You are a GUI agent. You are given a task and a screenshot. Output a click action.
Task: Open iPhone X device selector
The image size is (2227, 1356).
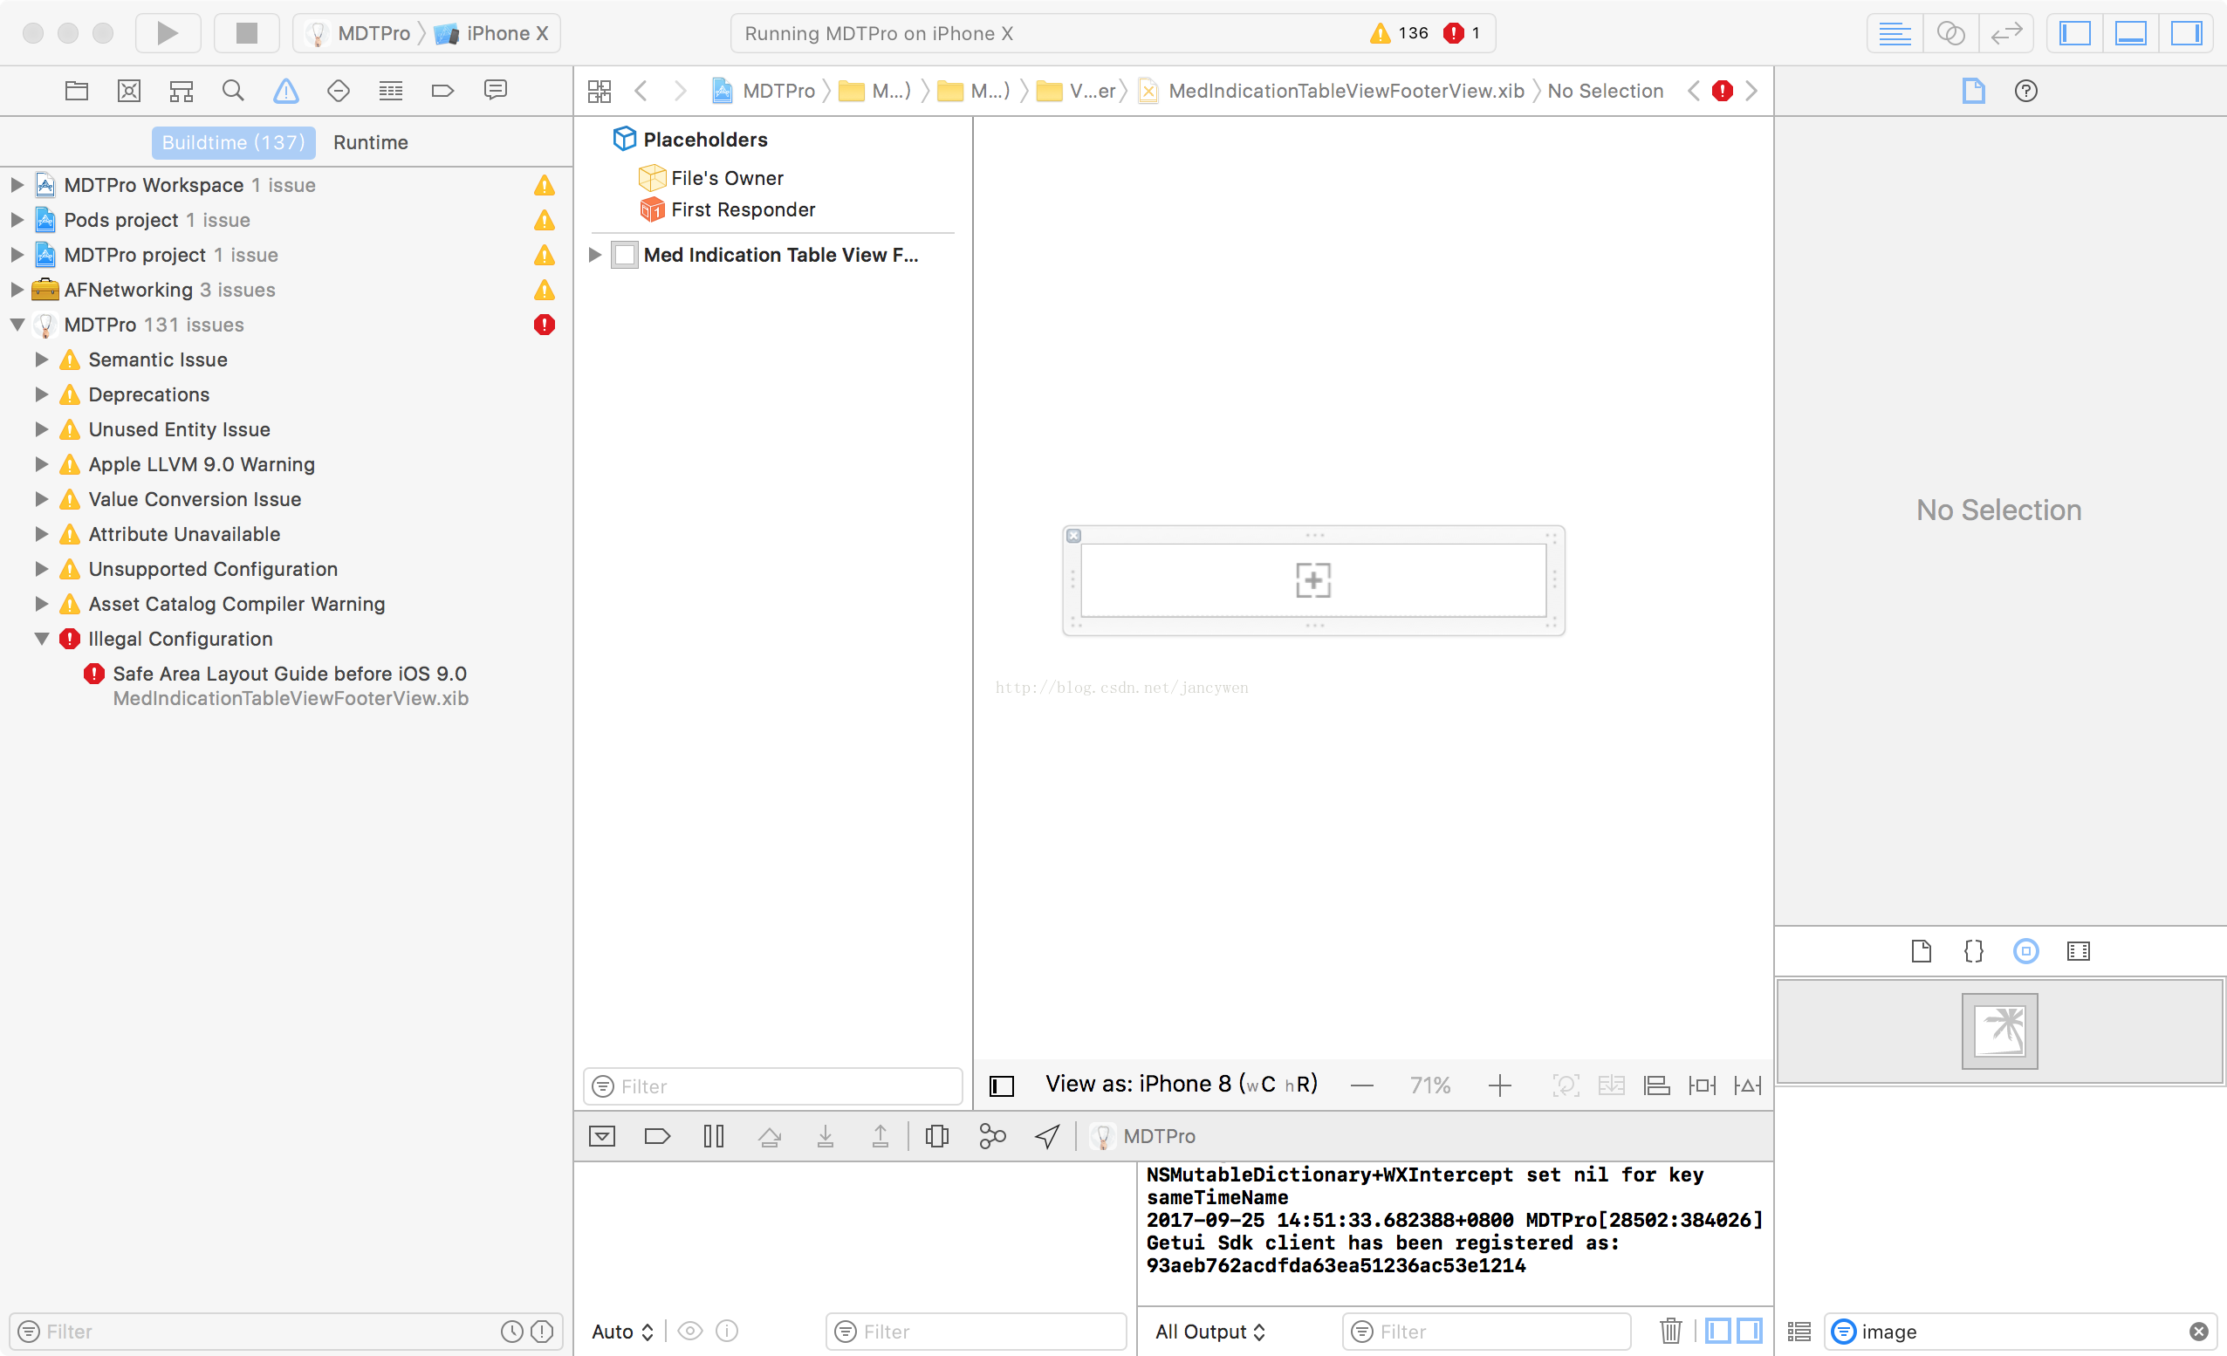[491, 33]
